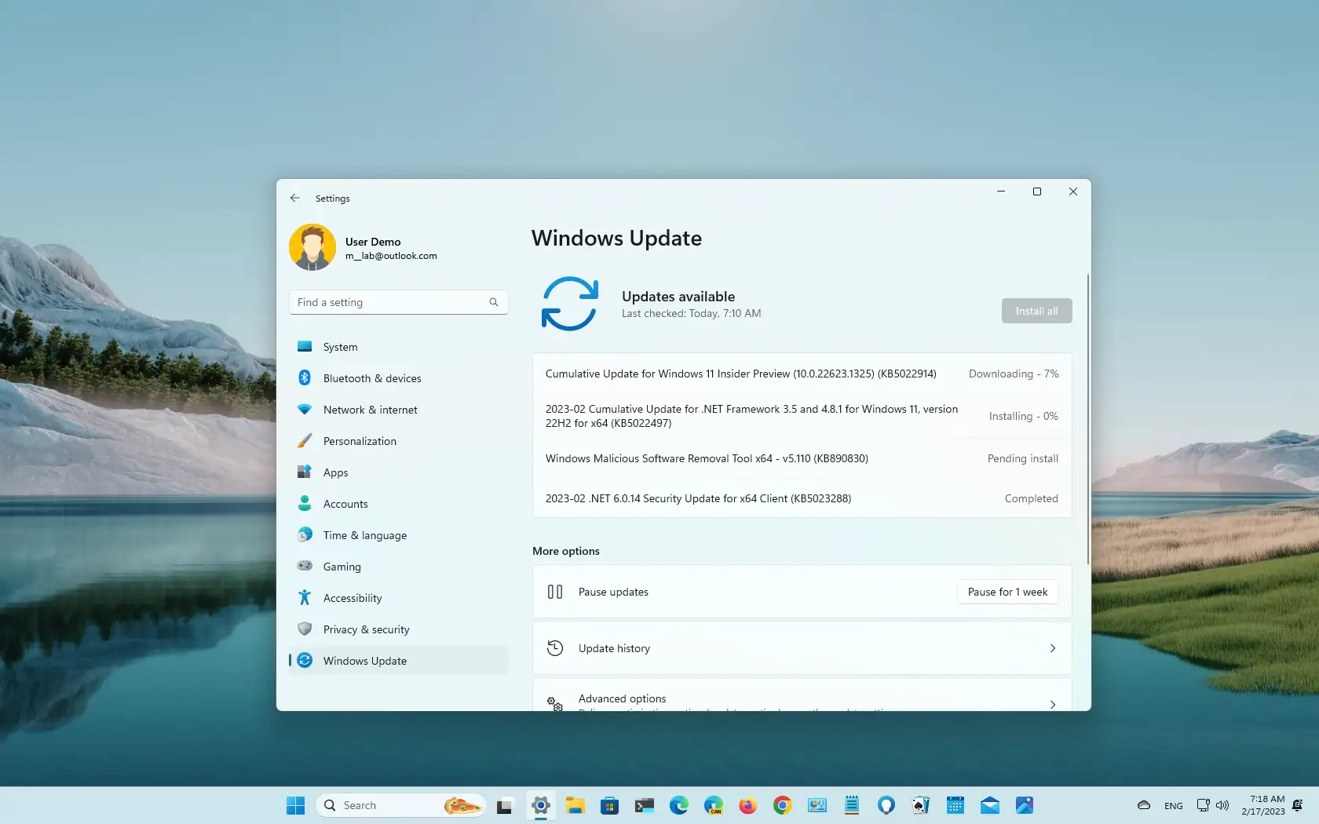Select the Gaming controller icon
Viewport: 1319px width, 824px height.
pyautogui.click(x=305, y=566)
